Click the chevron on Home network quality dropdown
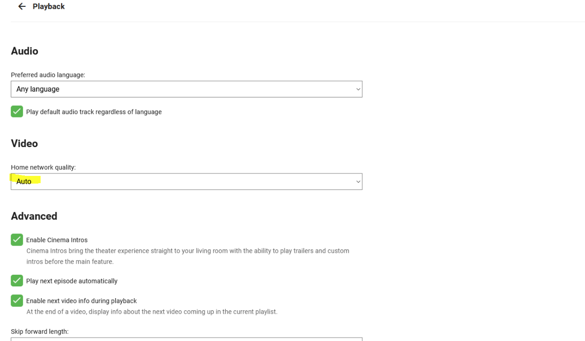Screen dimensions: 585x341 358,182
